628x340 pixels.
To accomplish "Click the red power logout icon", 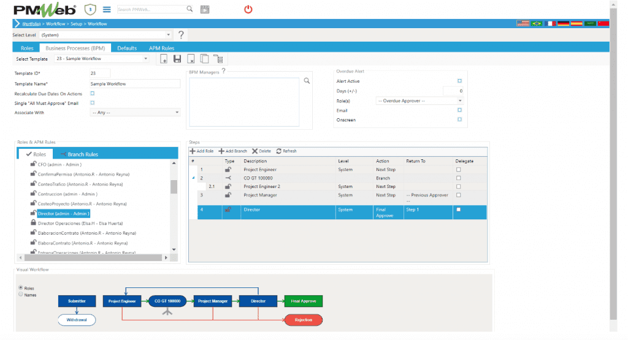I will (248, 9).
